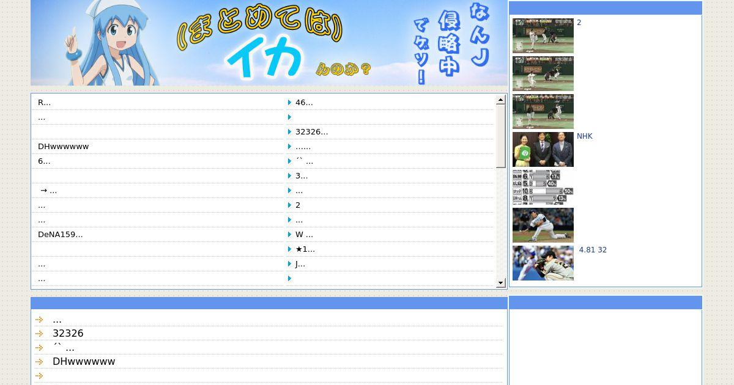Open the '→ ...' headline row
The width and height of the screenshot is (734, 385).
(x=48, y=191)
